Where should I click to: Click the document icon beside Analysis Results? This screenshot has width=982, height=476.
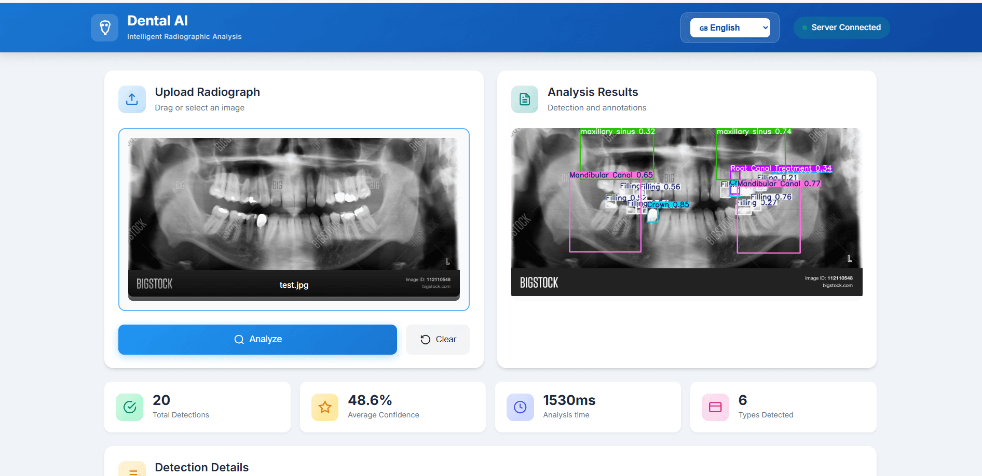click(x=525, y=99)
